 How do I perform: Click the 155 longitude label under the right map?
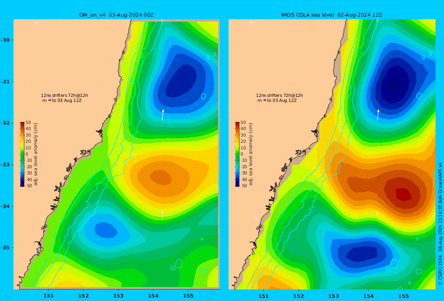(403, 296)
